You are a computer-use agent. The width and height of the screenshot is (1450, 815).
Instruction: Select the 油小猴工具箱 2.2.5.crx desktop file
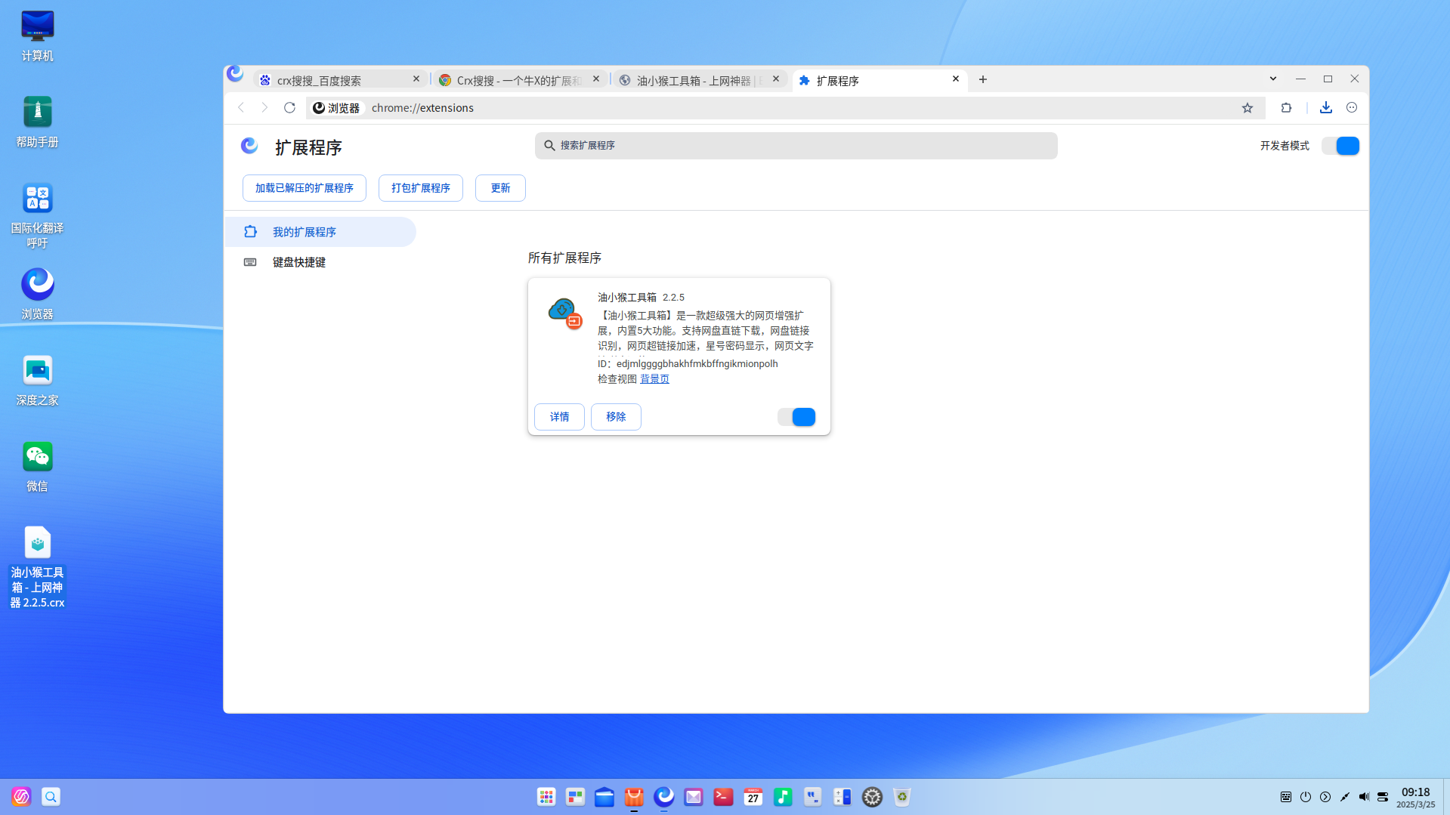pos(37,568)
